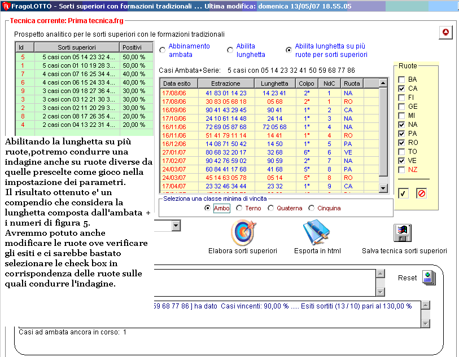Select the Cinquina radio button
Screen dimensions: 459x357
point(312,208)
